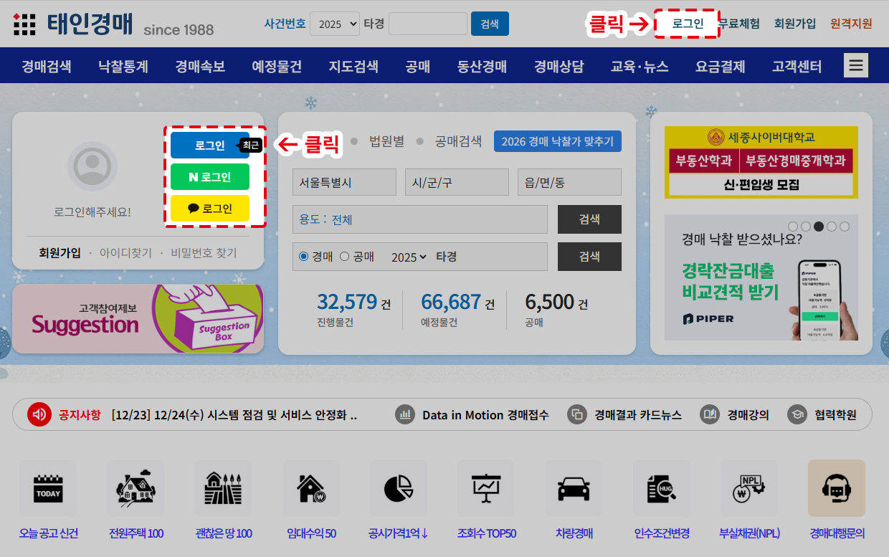Screen dimensions: 889x557
Task: Open the 경매대행문의 headset icon
Action: pos(837,489)
